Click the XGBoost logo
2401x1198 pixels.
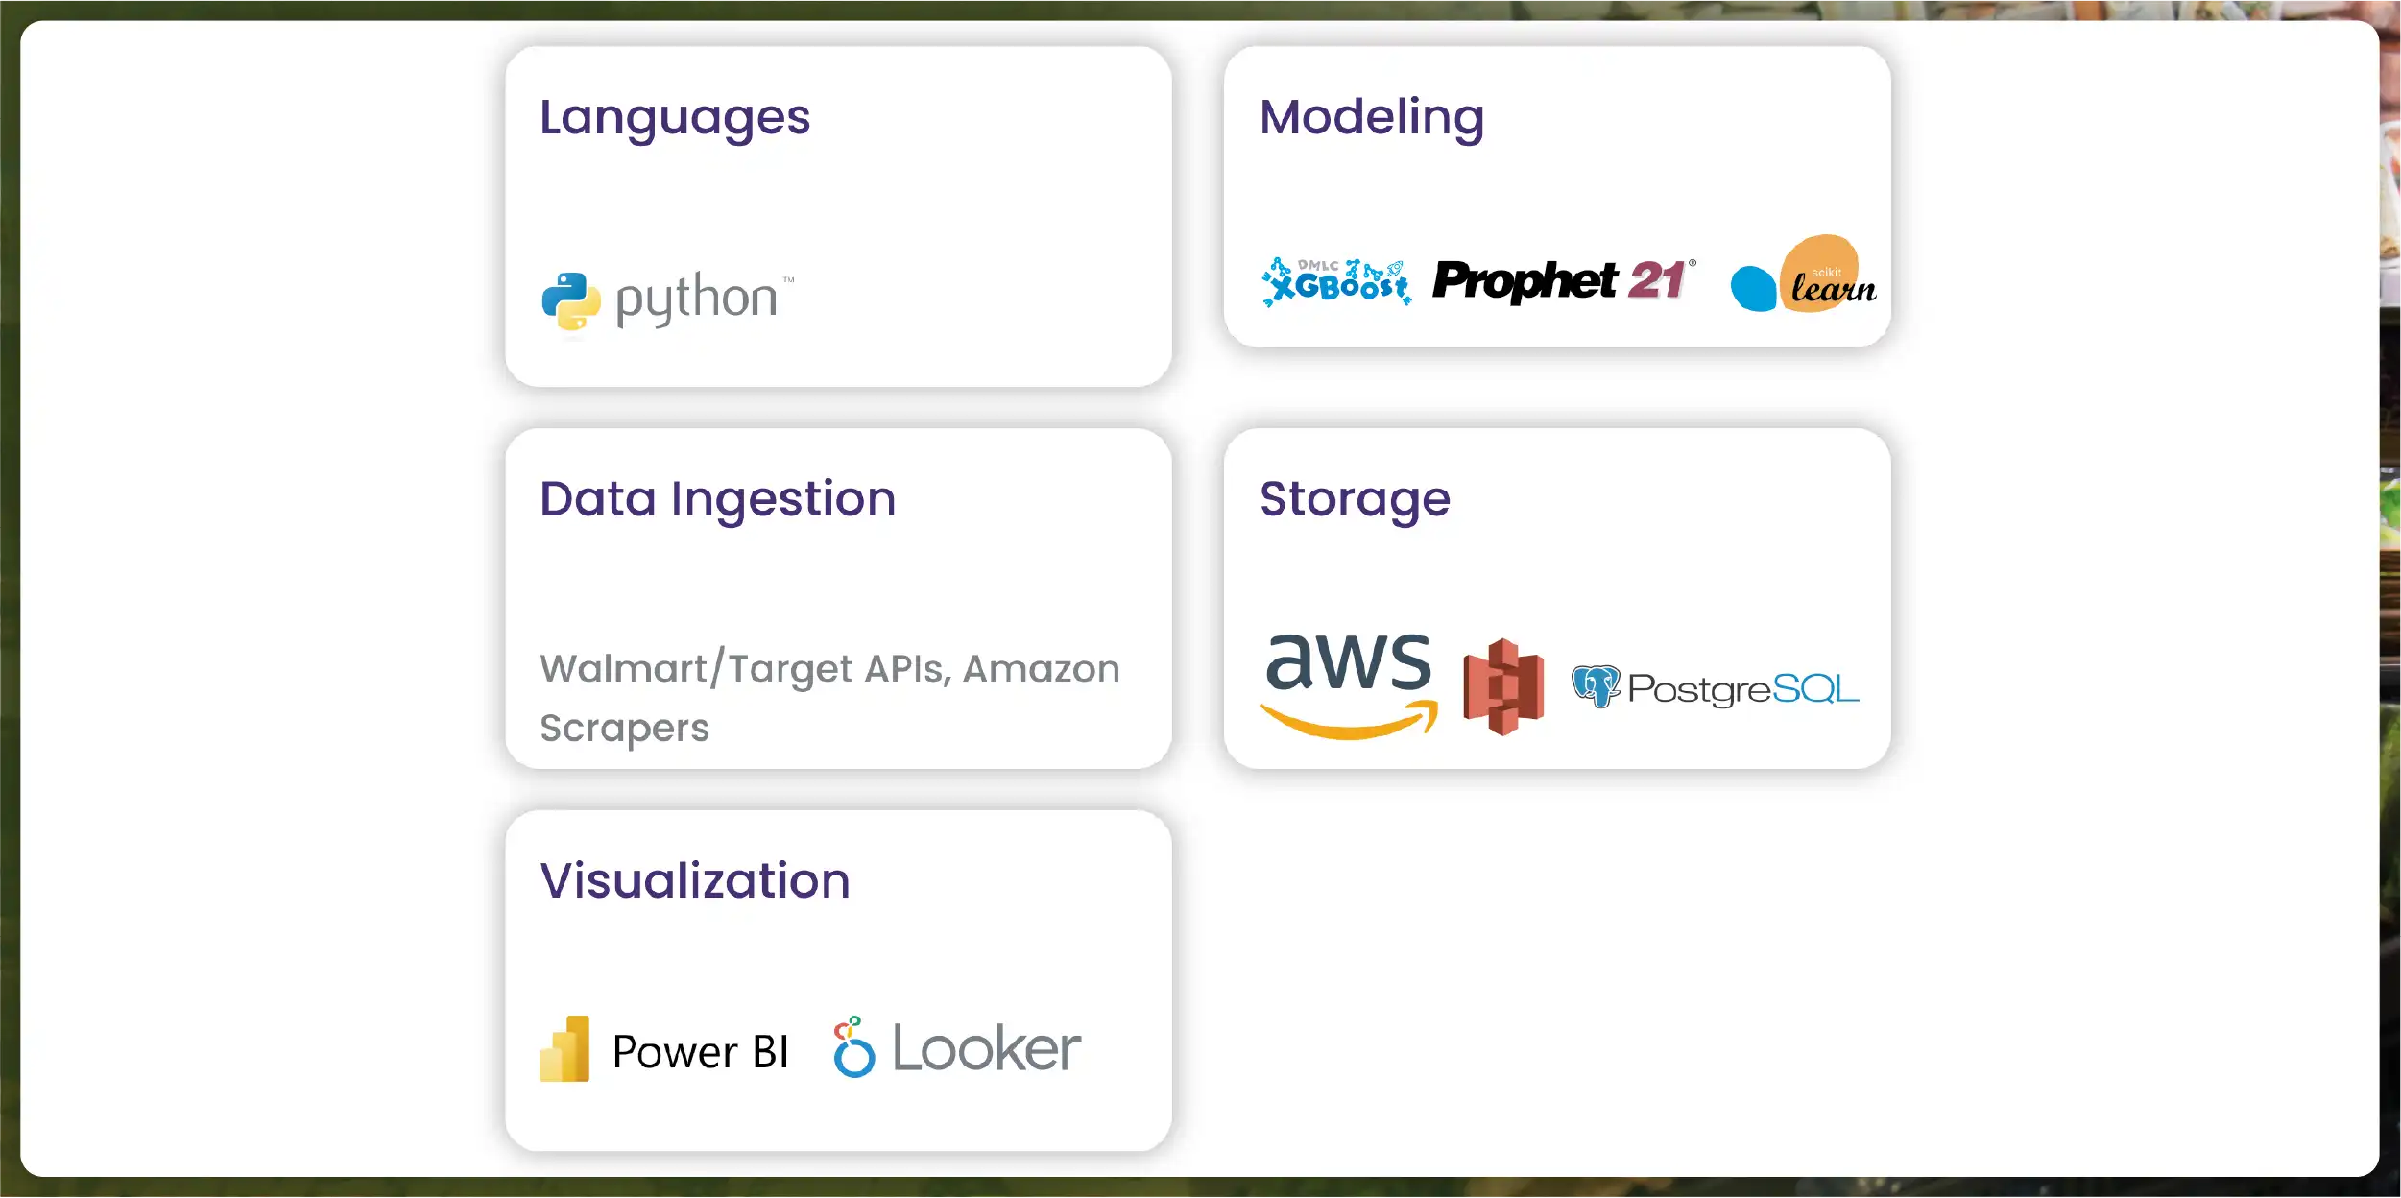click(1336, 282)
